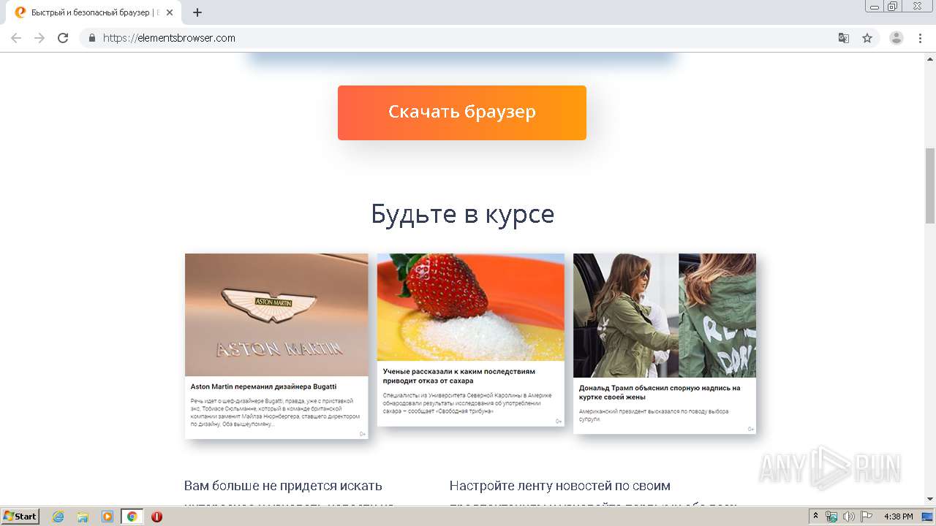Bookmark this page with star icon
This screenshot has height=526, width=936.
click(x=867, y=38)
